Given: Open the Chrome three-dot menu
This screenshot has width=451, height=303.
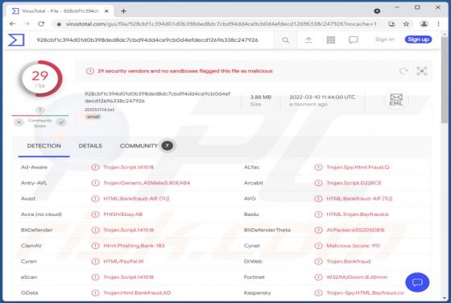Looking at the screenshot, I should tap(438, 24).
